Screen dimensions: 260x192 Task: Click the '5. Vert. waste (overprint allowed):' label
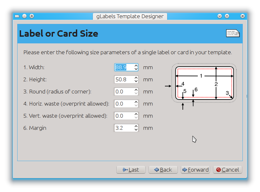(65, 116)
